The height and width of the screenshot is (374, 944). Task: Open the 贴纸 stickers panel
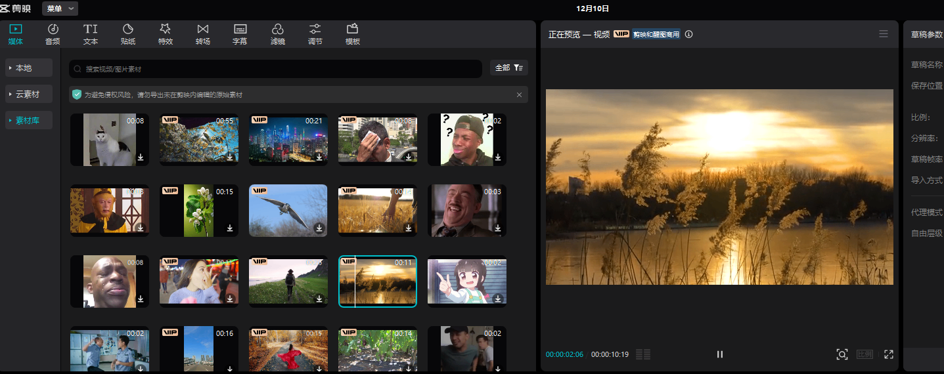pos(128,34)
